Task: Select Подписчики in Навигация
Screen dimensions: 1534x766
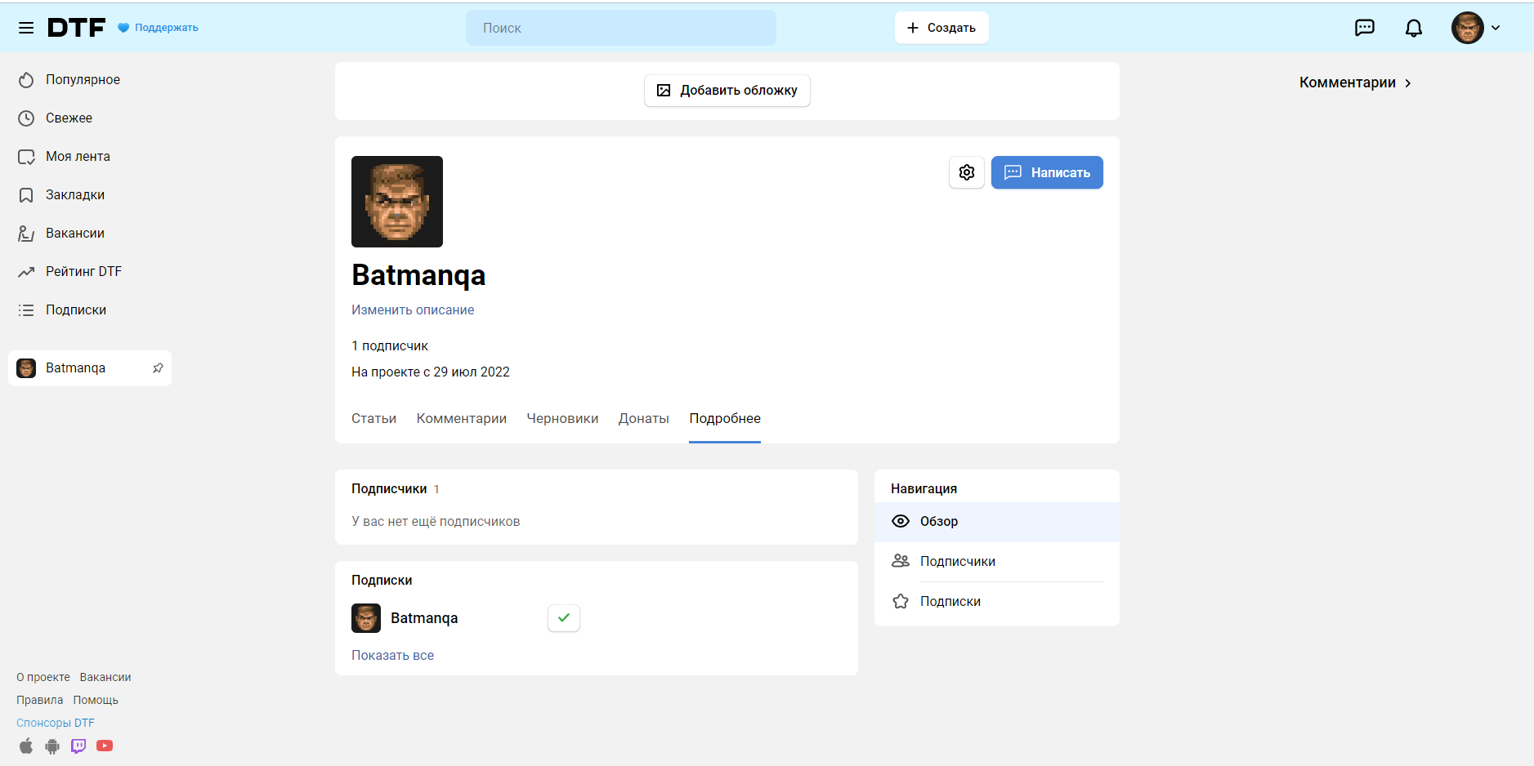Action: coord(997,562)
